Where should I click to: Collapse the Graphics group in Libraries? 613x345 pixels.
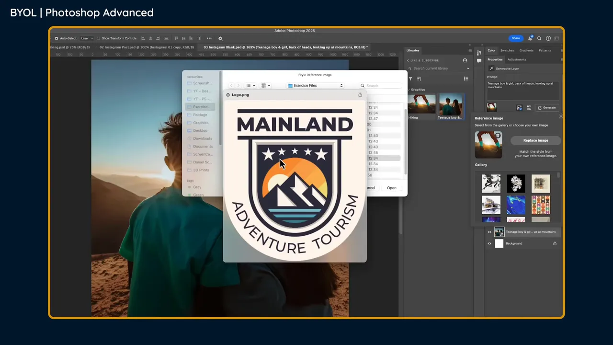(x=408, y=90)
